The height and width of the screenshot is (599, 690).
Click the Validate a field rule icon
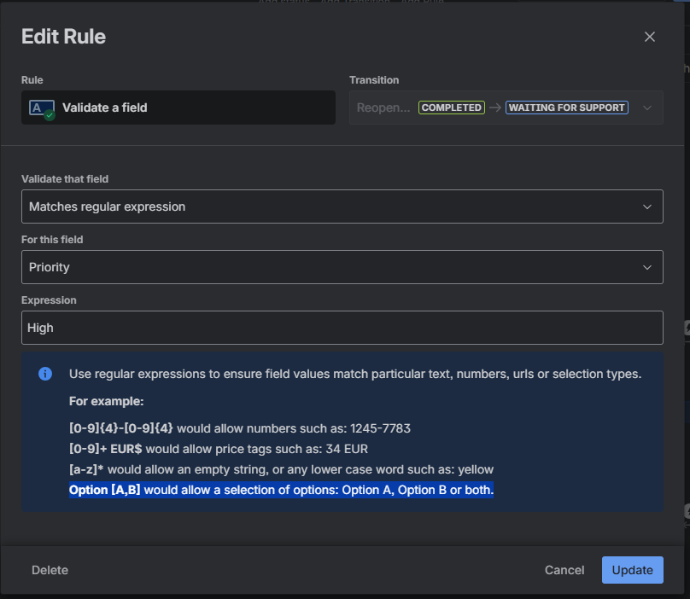(x=42, y=108)
